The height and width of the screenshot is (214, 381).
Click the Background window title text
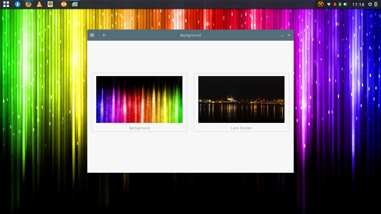point(191,35)
